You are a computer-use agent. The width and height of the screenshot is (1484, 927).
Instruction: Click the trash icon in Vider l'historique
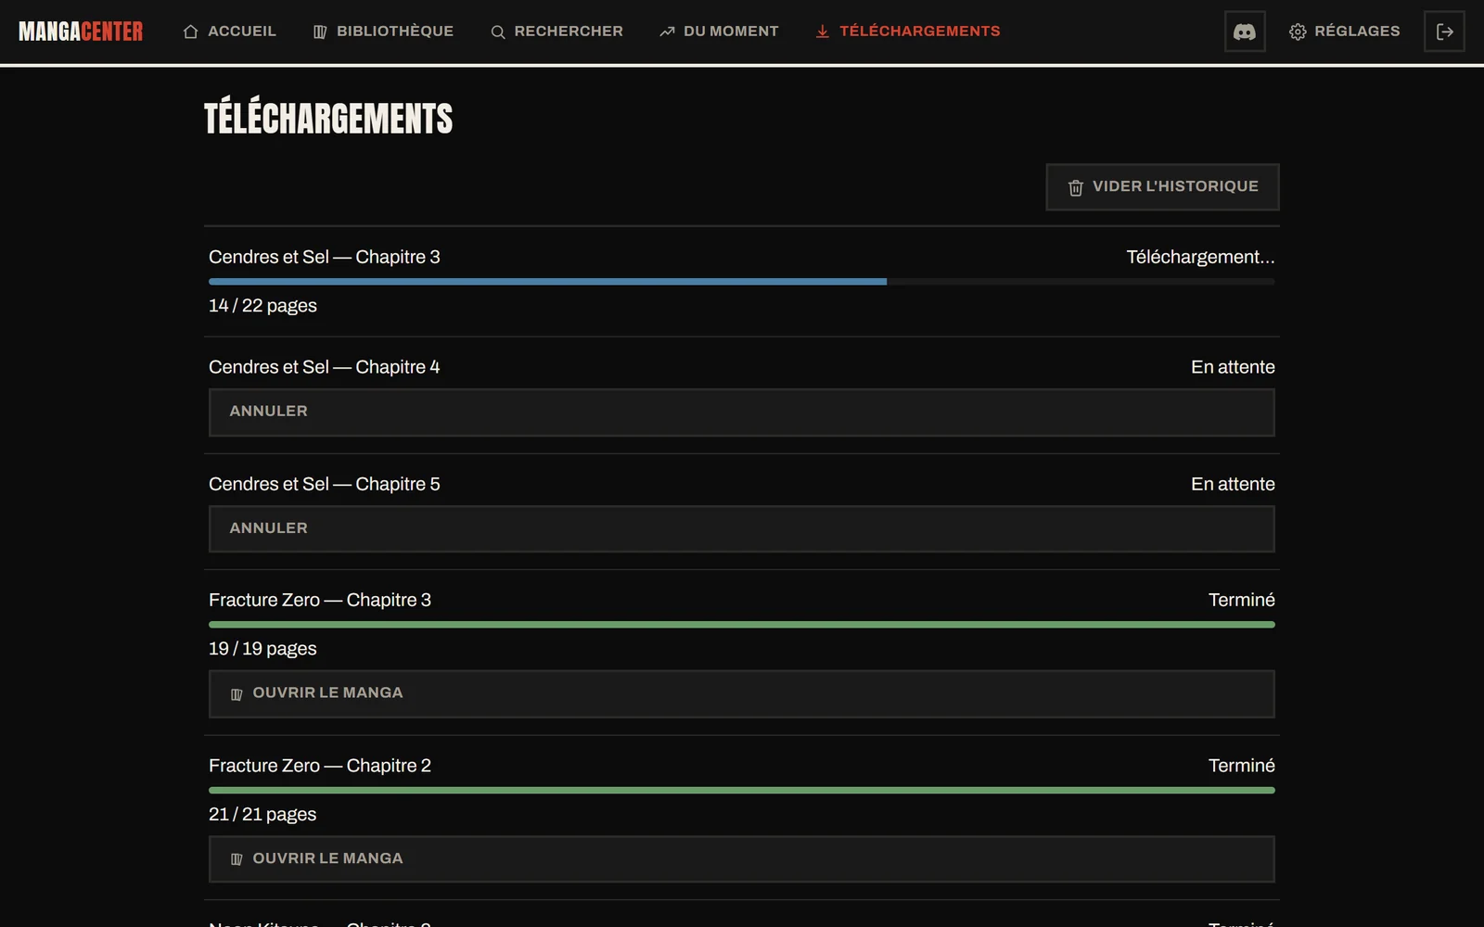1076,187
